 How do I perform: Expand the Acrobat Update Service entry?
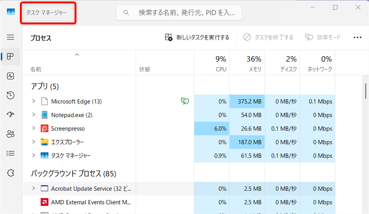click(33, 189)
